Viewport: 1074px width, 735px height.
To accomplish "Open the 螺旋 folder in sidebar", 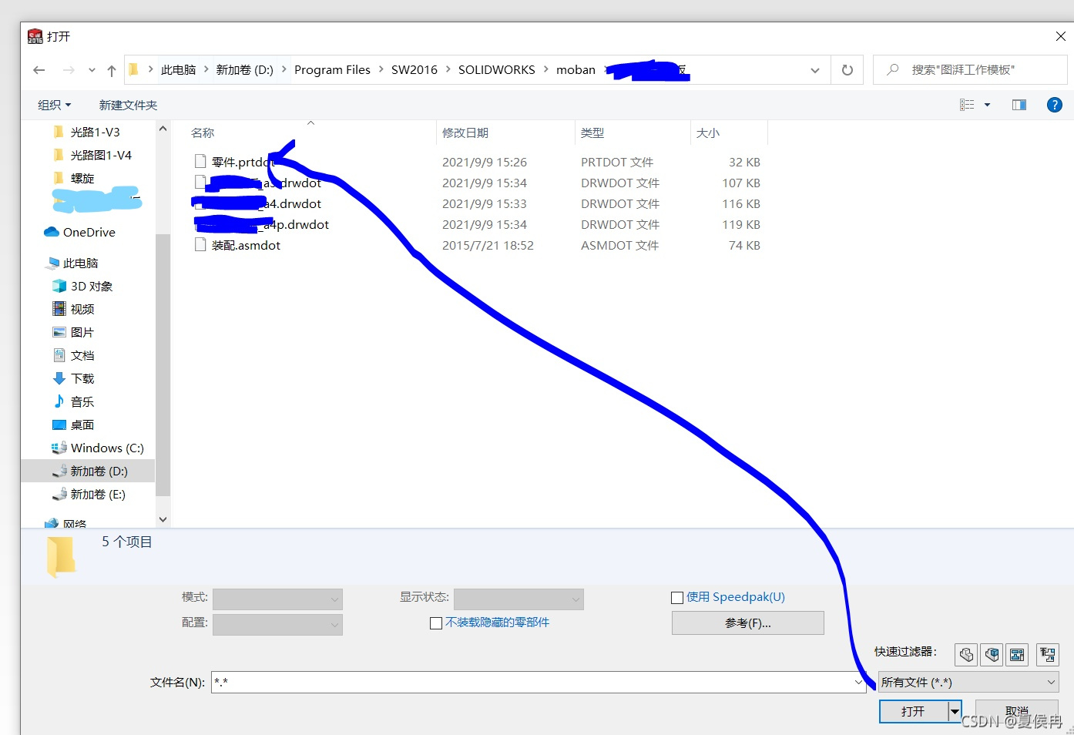I will pos(74,178).
